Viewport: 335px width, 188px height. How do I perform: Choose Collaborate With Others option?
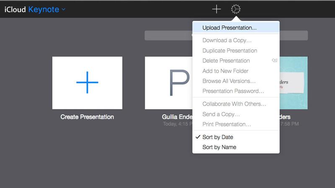(x=234, y=104)
